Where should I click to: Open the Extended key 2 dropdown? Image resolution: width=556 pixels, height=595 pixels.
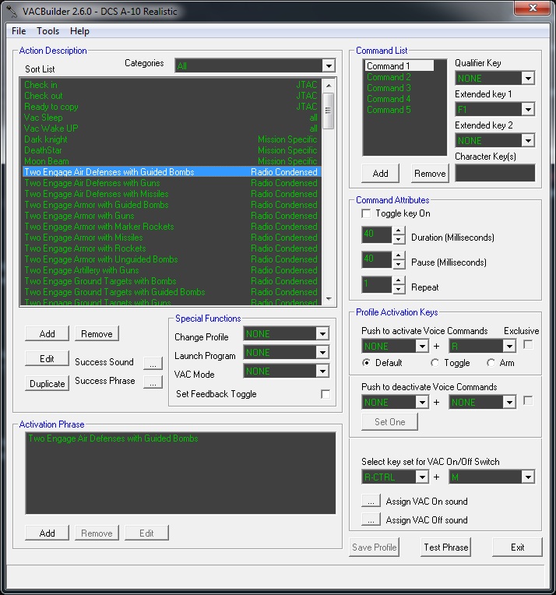coord(528,140)
